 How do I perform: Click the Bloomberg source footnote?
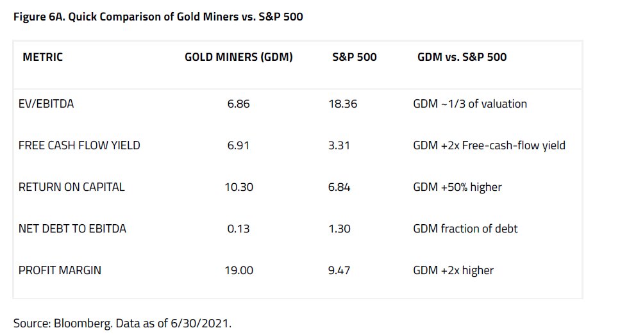pos(122,322)
